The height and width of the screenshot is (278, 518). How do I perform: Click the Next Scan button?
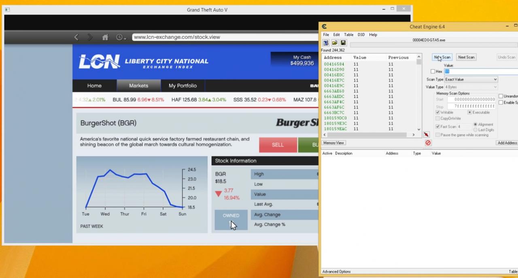click(466, 57)
